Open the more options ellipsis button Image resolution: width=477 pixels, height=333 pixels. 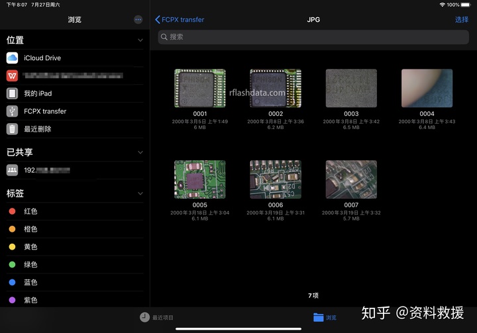(x=138, y=20)
